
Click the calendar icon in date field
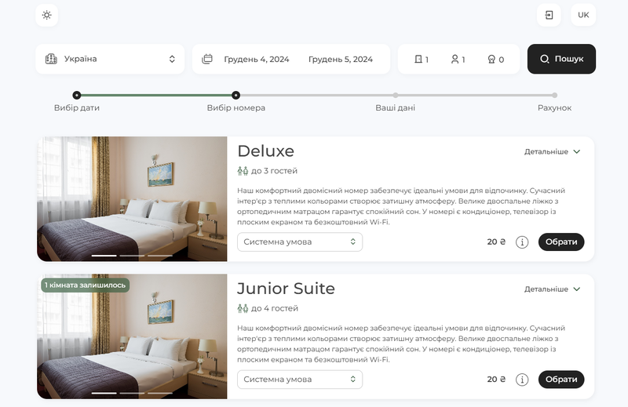point(207,59)
